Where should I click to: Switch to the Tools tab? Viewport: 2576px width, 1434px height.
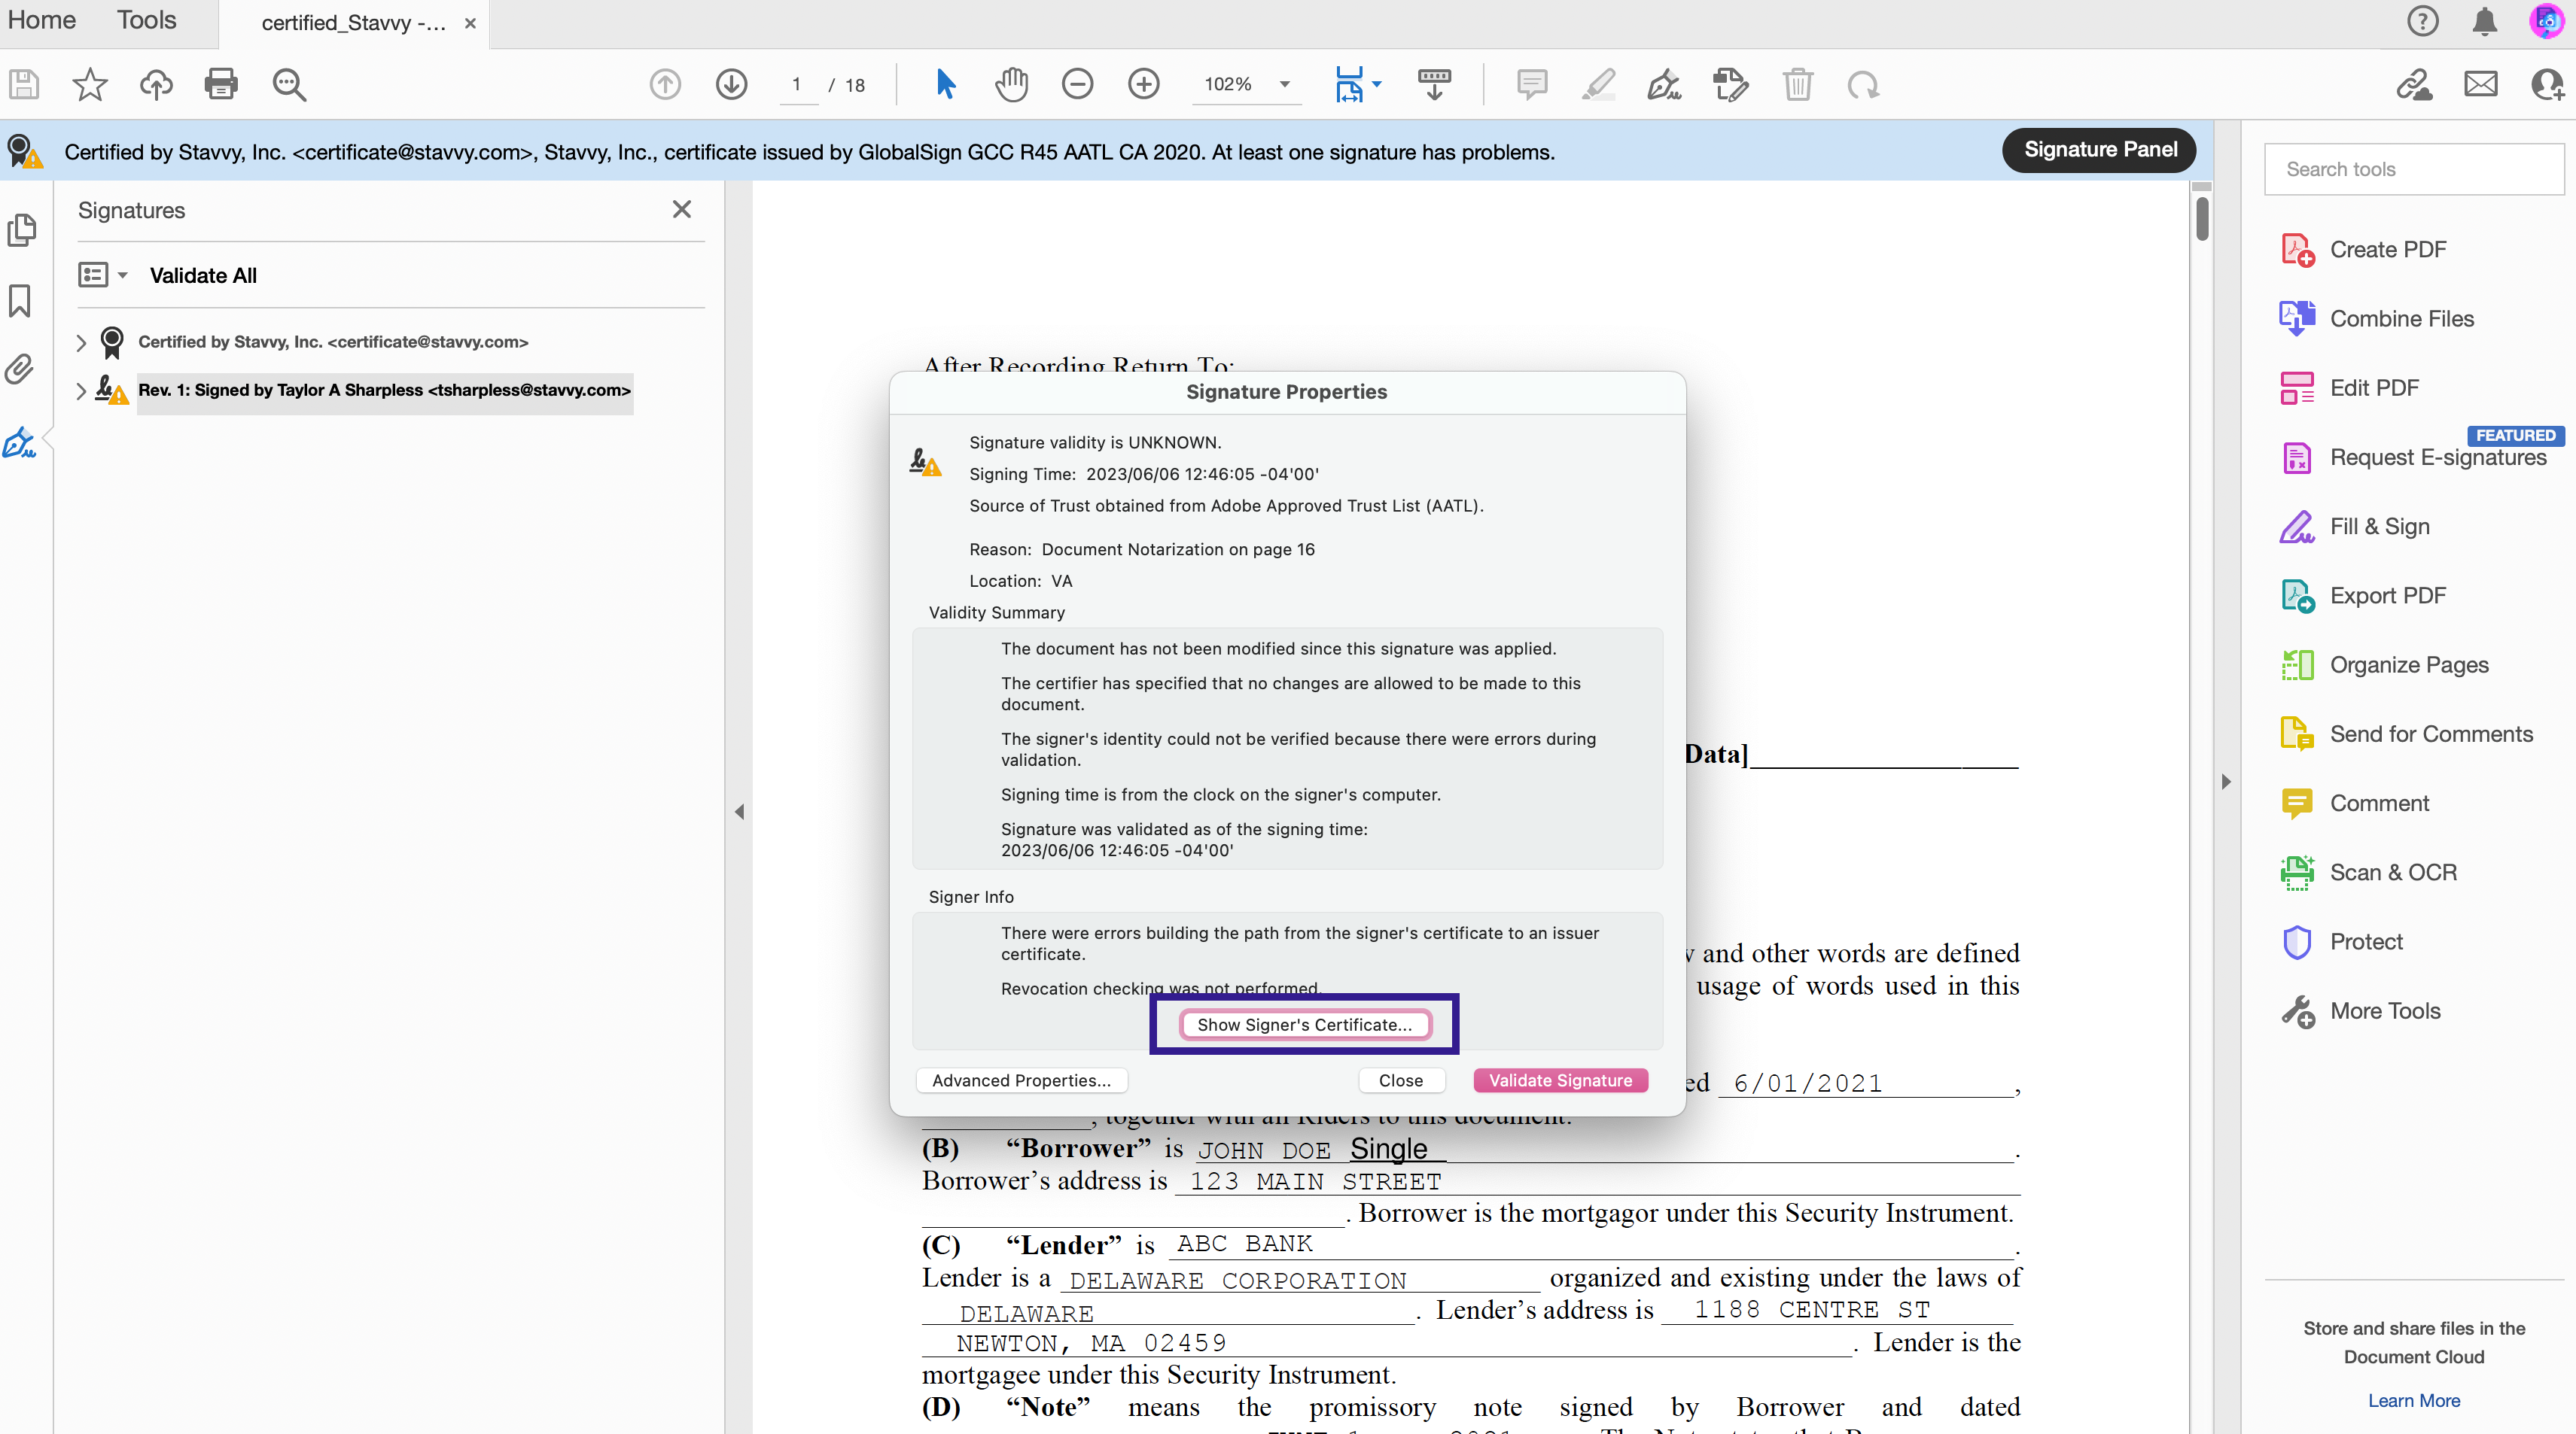click(146, 20)
